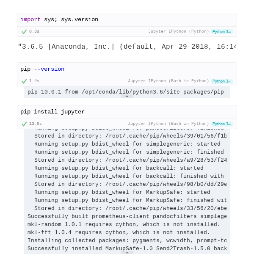Collapse the pip install output with the bottom chevron
Image resolution: width=254 pixels, height=254 pixels.
pyautogui.click(x=127, y=253)
